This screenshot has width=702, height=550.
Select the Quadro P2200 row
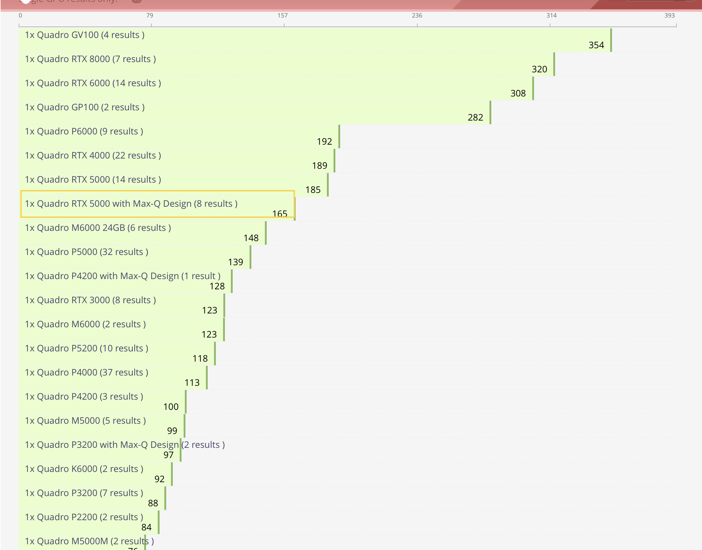84,517
